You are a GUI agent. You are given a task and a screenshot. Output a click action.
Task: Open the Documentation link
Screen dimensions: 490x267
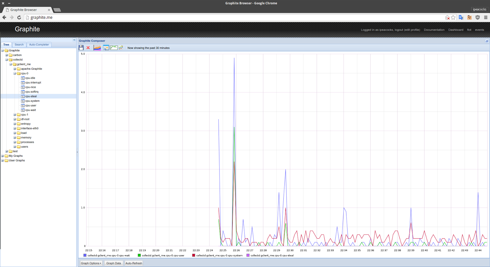(434, 30)
